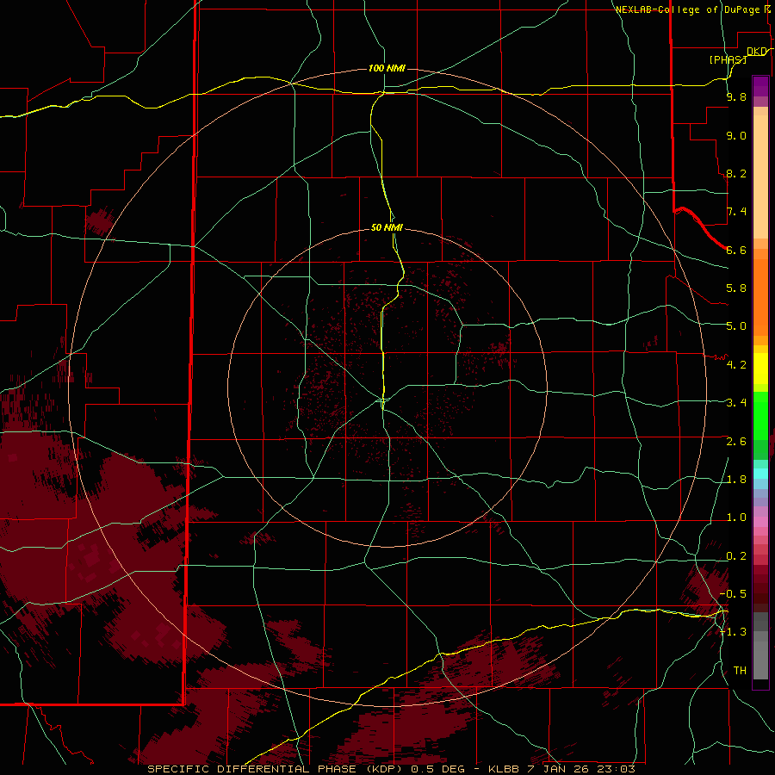The image size is (775, 775).
Task: Click the 2.6 value on the color scale
Action: (x=736, y=442)
